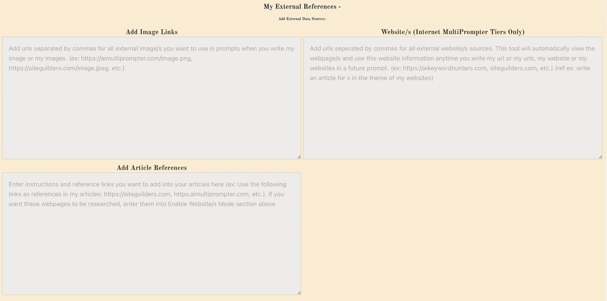Select the Add External Data Sources subtitle
607x301 pixels.
(302, 19)
